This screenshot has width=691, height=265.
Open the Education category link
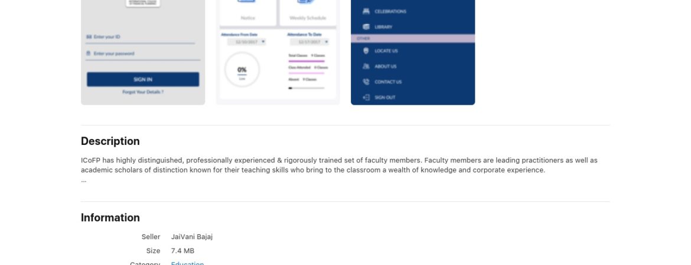coord(187,263)
